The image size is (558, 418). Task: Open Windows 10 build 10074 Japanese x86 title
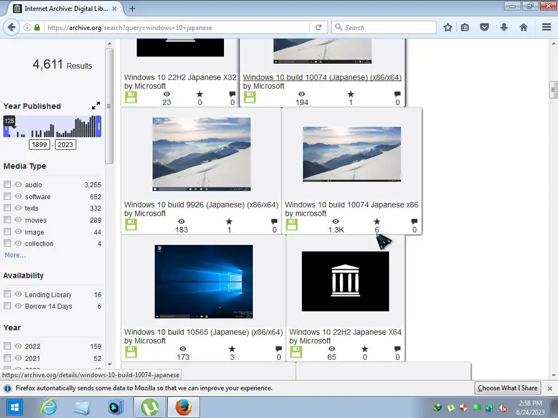(x=351, y=205)
